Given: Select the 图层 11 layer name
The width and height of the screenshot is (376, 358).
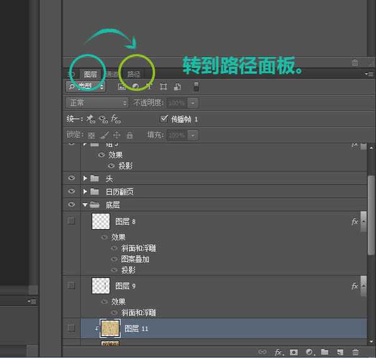Looking at the screenshot, I should point(136,329).
